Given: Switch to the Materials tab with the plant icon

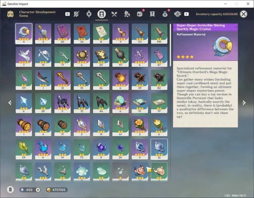Looking at the screenshot, I should point(127,14).
